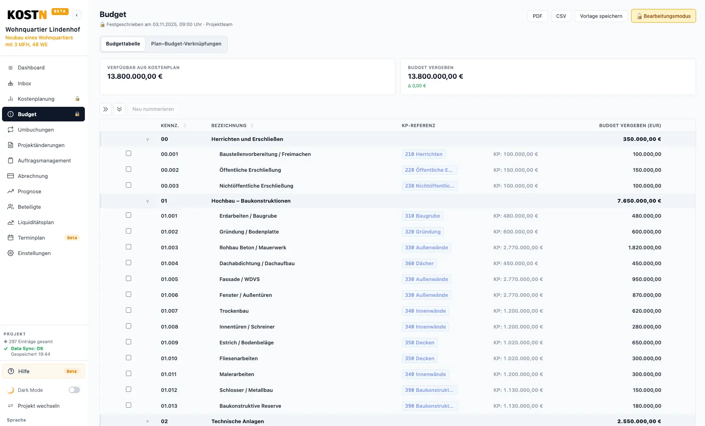Viewport: 705px width, 426px height.
Task: Open Hilfe in the sidebar
Action: click(43, 372)
